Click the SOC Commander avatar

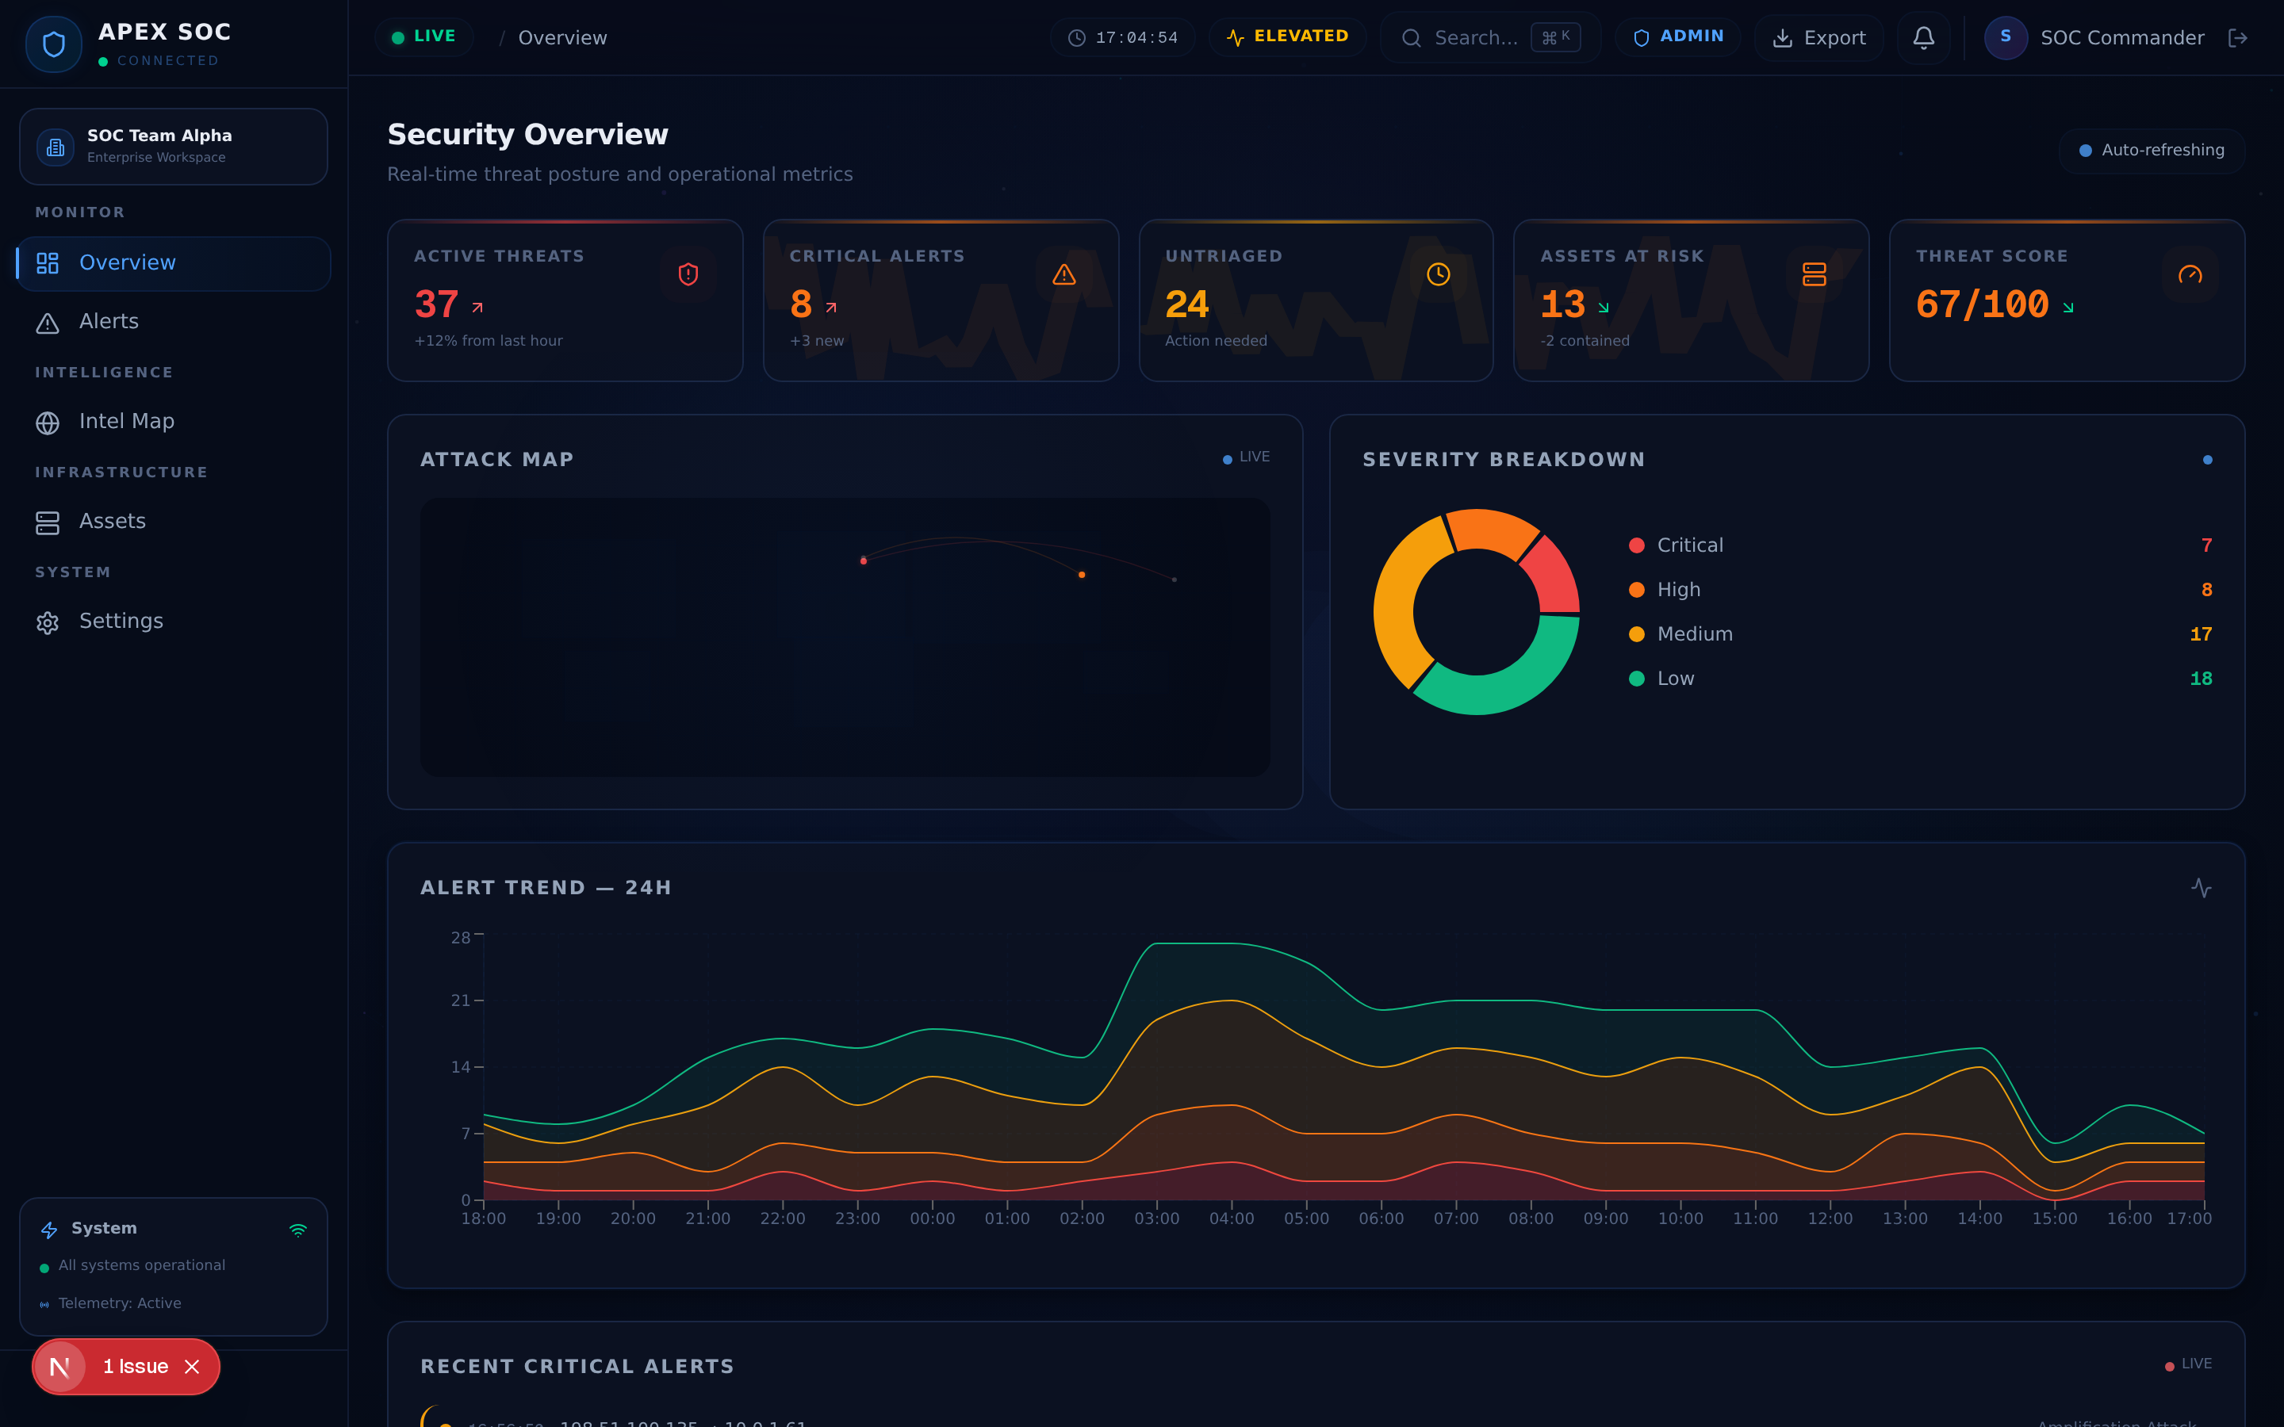point(2006,36)
